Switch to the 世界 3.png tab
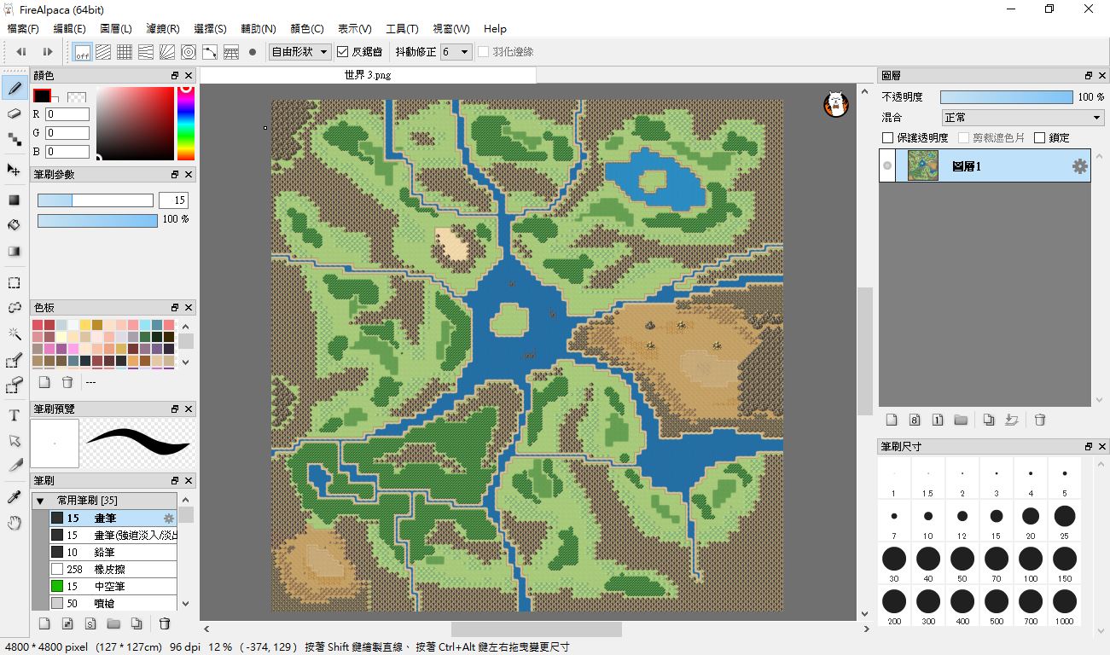 [368, 75]
